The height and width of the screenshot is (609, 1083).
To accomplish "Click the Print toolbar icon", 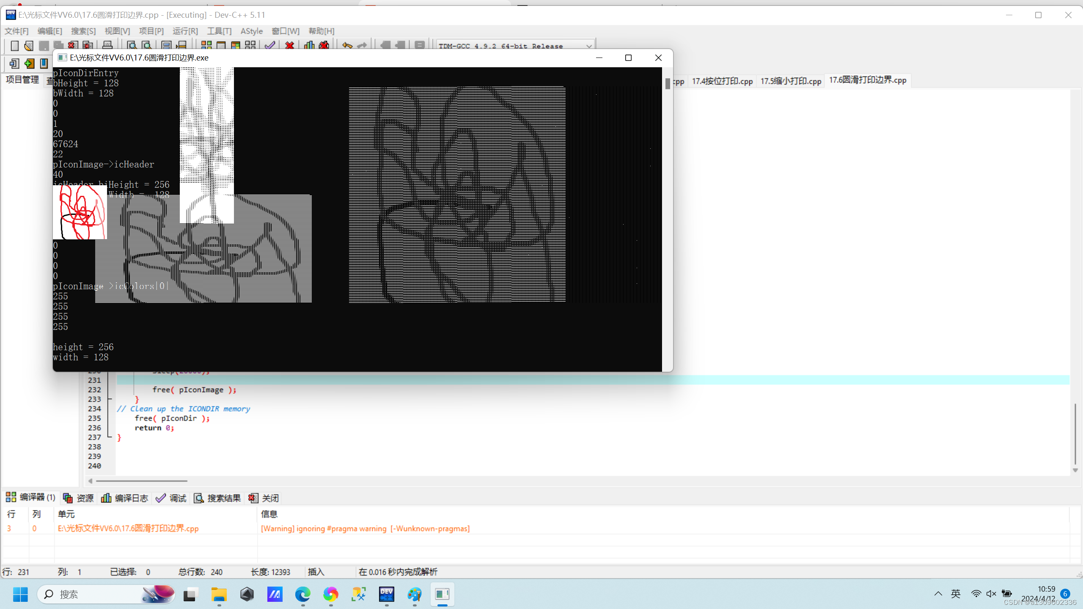I will [x=107, y=45].
